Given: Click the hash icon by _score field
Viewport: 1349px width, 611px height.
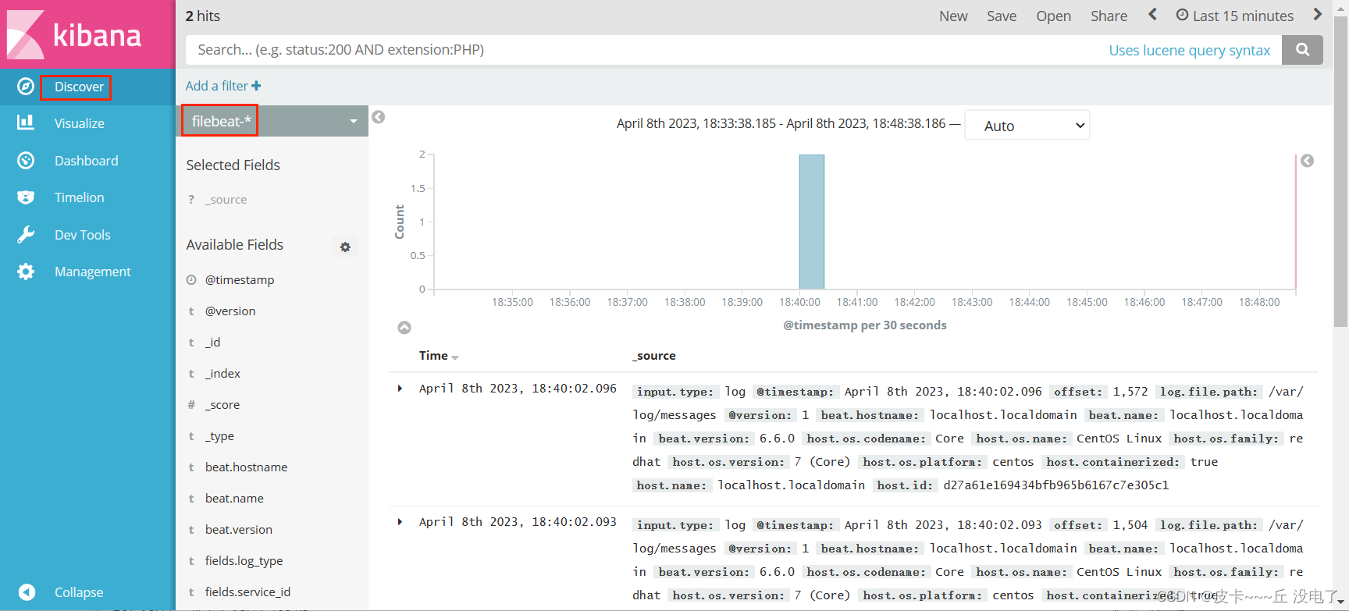Looking at the screenshot, I should click(191, 404).
